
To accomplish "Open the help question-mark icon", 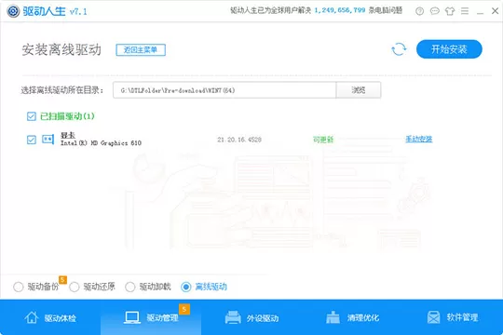I will [x=419, y=11].
